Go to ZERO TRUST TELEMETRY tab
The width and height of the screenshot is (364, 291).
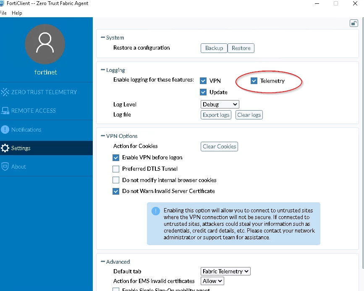coord(47,92)
